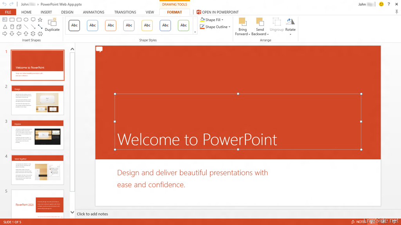Click the subtitle text on the slide
This screenshot has width=401, height=225.
(x=193, y=178)
